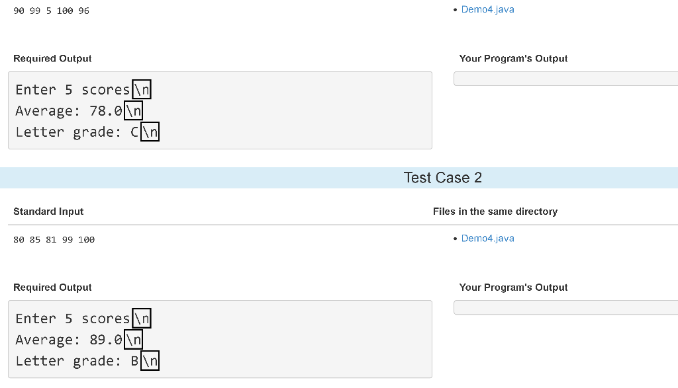Screen dimensions: 678x388
Task: Click the \n marker after 'Average: 78.0'
Action: click(x=132, y=110)
